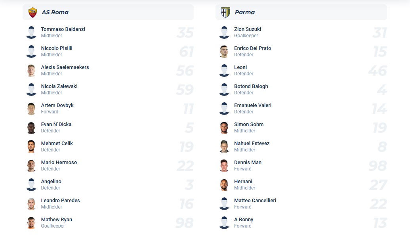
Task: Open the Parma team name link
Action: pyautogui.click(x=245, y=12)
